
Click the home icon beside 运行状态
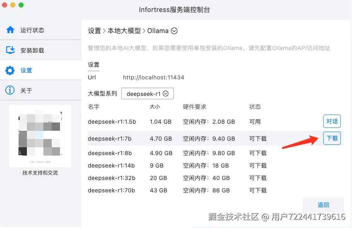(10, 30)
